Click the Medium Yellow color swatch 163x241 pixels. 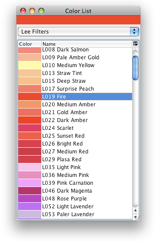pos(30,65)
